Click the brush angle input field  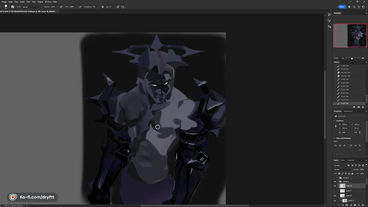111,7
